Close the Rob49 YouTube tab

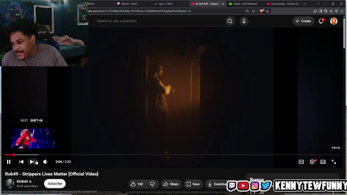pyautogui.click(x=223, y=4)
